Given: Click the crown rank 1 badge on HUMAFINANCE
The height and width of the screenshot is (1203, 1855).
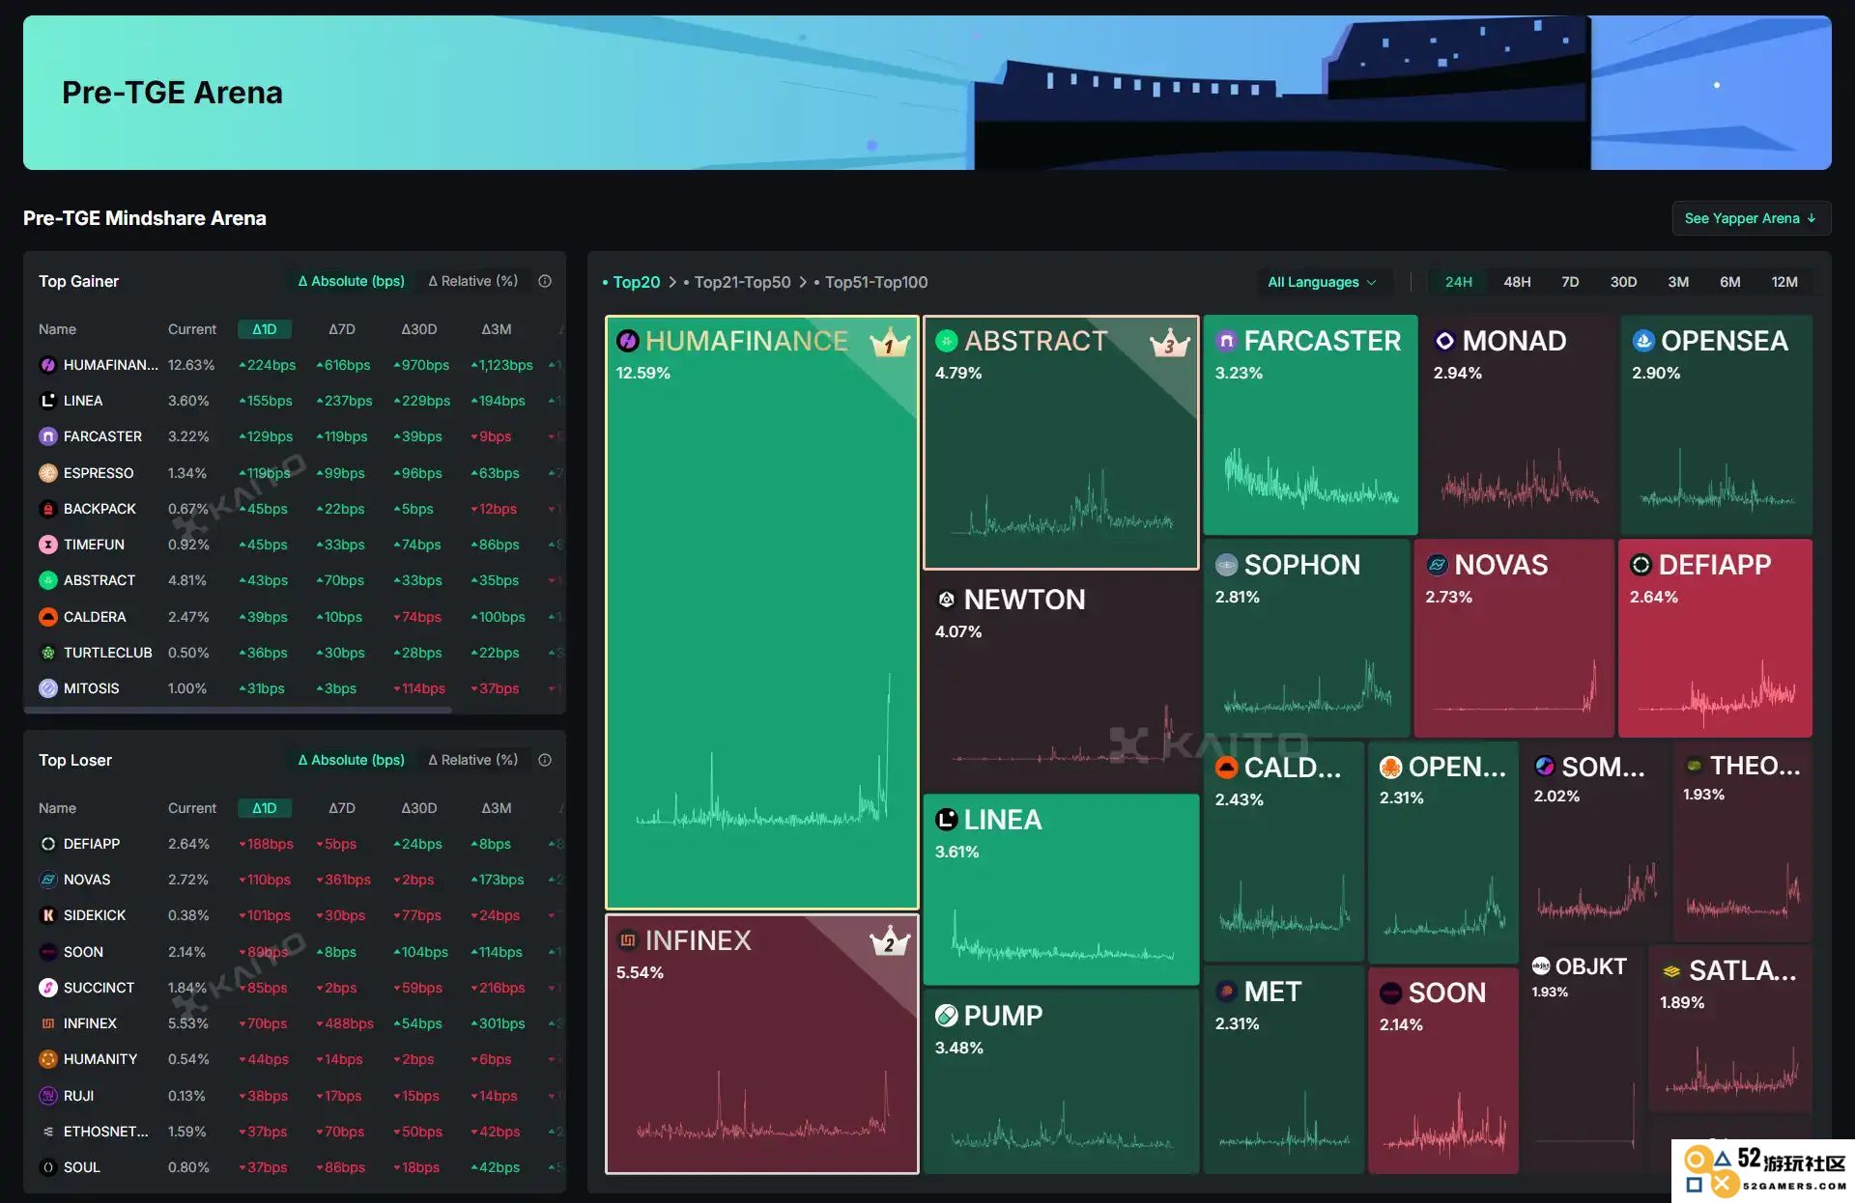Looking at the screenshot, I should click(x=890, y=343).
